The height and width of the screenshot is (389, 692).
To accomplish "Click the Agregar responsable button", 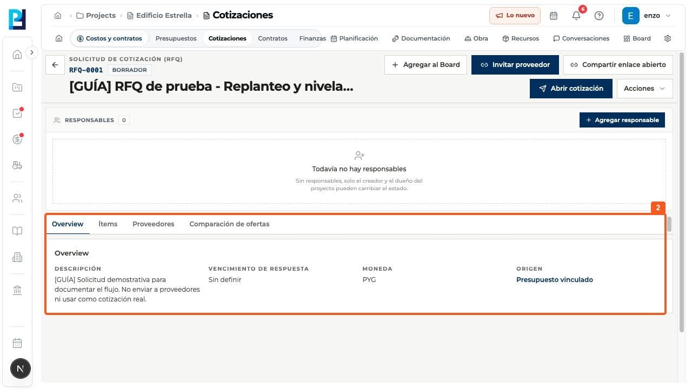I will tap(622, 120).
